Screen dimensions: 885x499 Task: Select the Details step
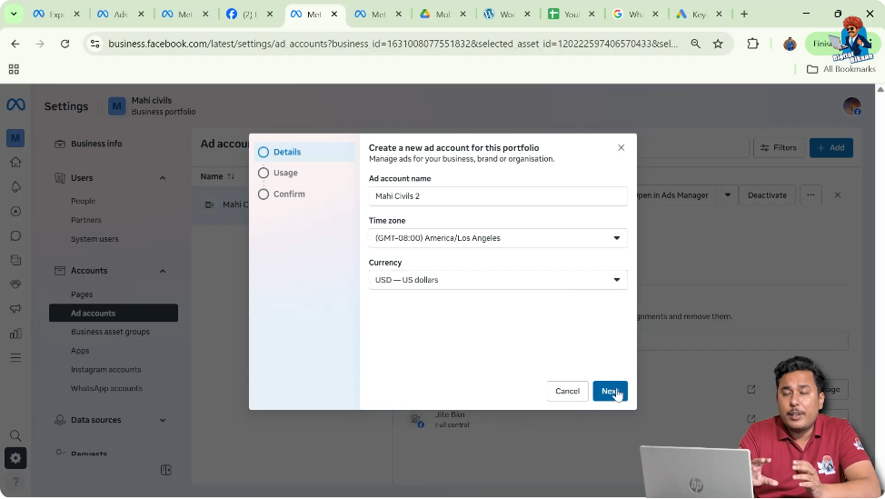[x=304, y=152]
